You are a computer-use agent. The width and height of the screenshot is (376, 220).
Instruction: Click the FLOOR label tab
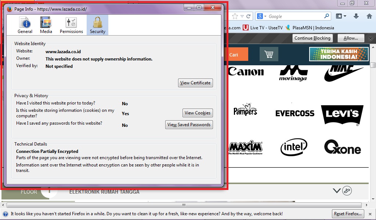tap(29, 192)
